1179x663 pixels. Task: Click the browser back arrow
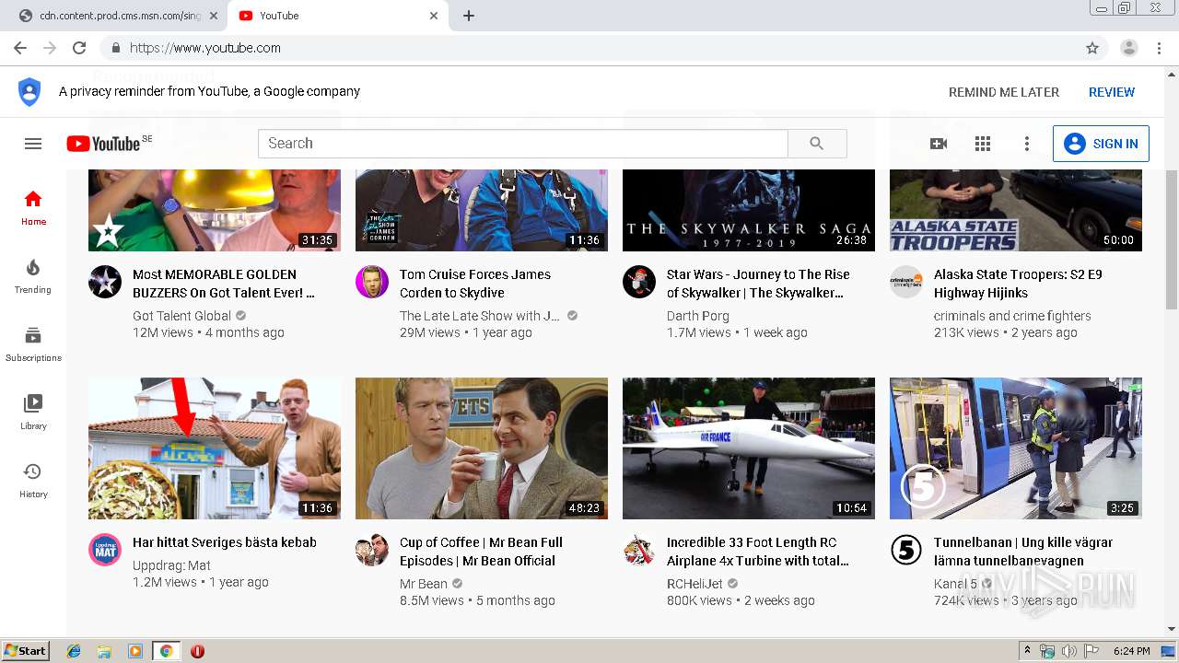[20, 48]
